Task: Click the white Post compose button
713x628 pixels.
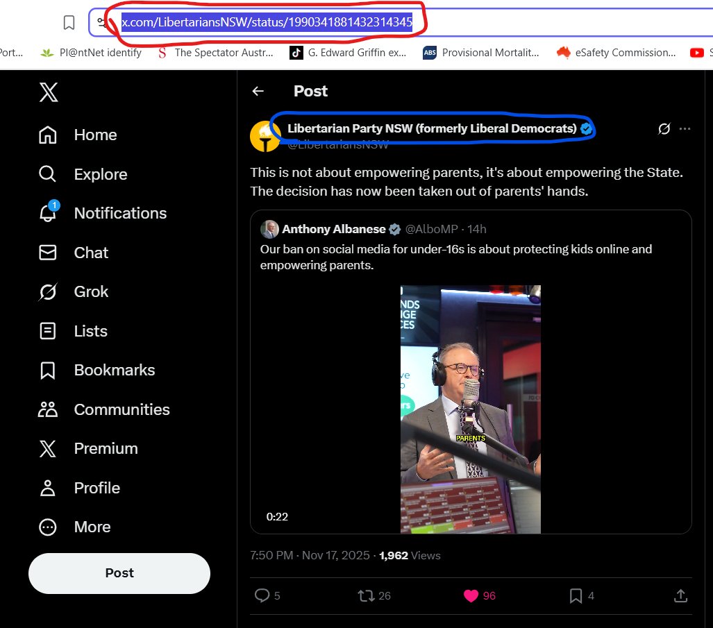Action: [x=119, y=573]
